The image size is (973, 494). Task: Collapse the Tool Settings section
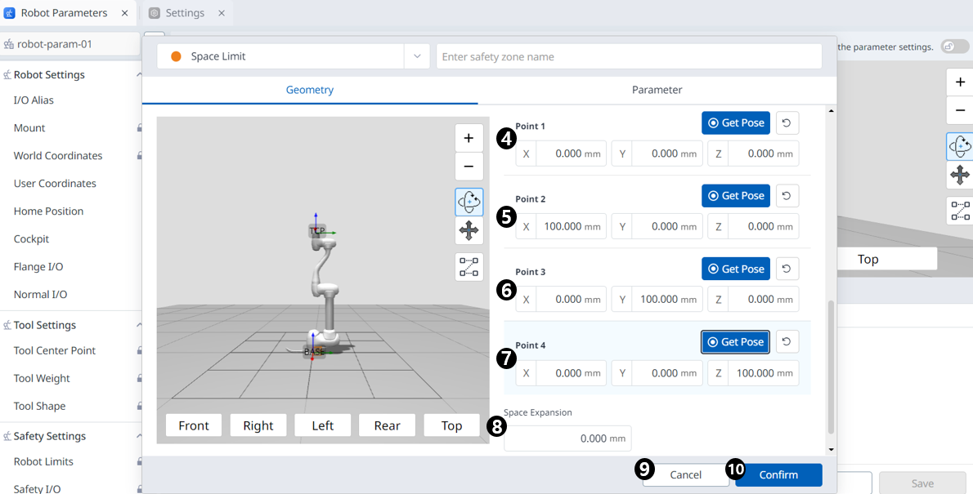138,325
